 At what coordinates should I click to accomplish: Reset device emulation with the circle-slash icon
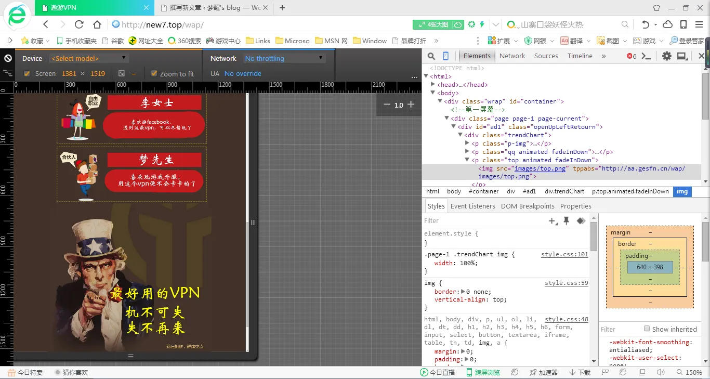[8, 58]
